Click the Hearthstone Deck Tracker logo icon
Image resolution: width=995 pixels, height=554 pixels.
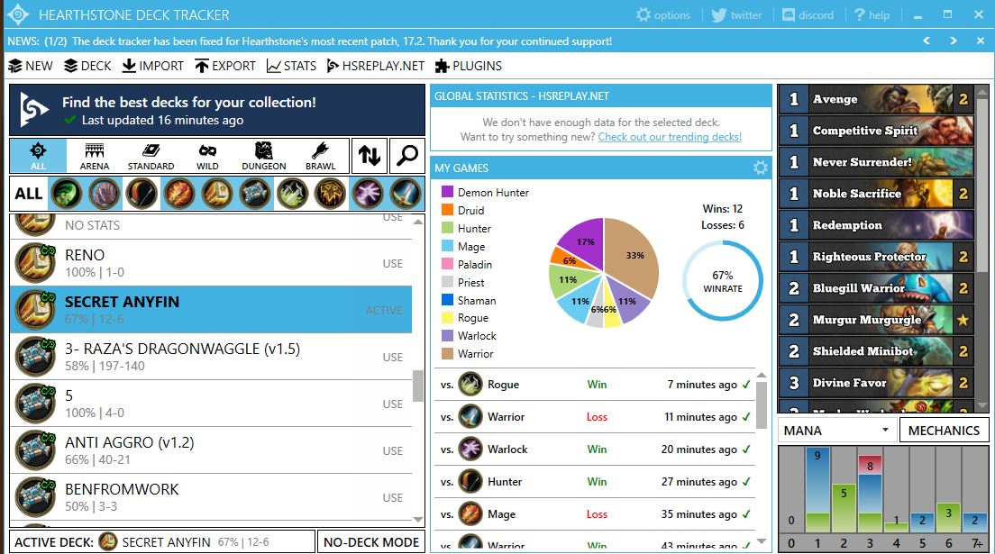(x=18, y=14)
